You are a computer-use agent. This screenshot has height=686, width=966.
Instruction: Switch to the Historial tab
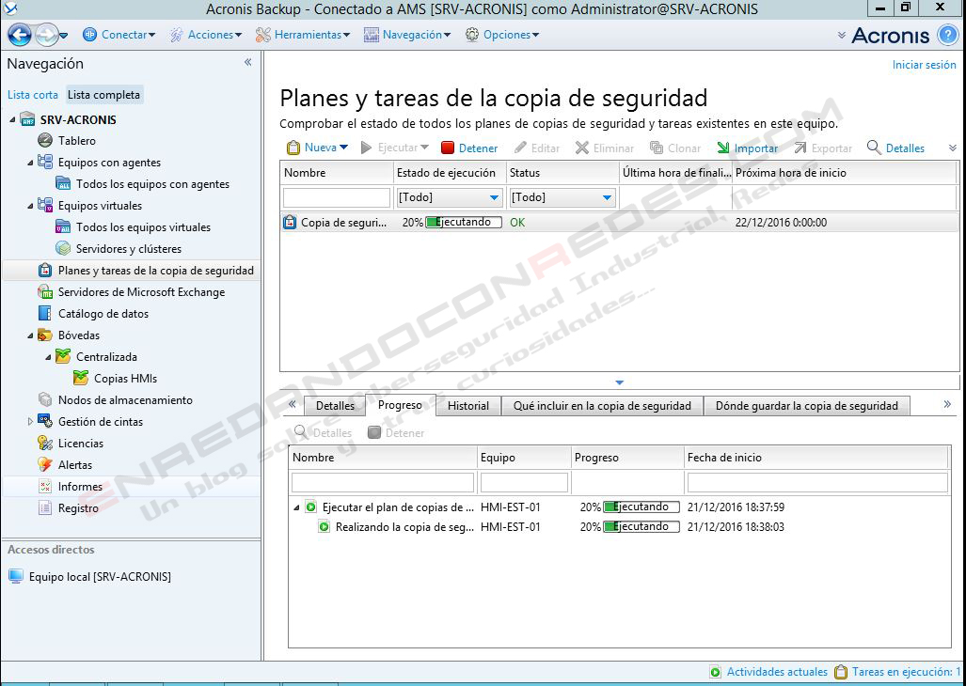tap(468, 405)
